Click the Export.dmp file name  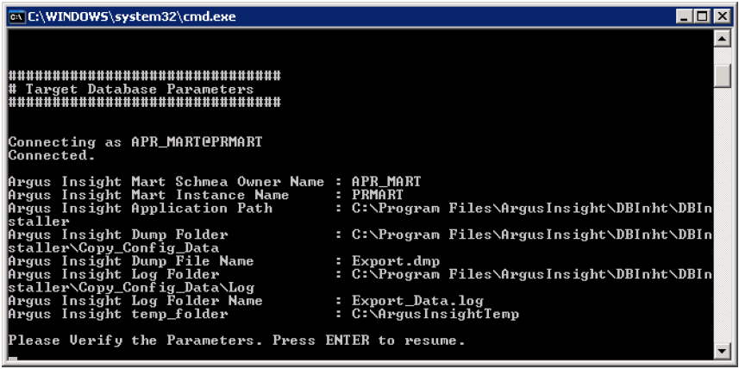pos(396,261)
